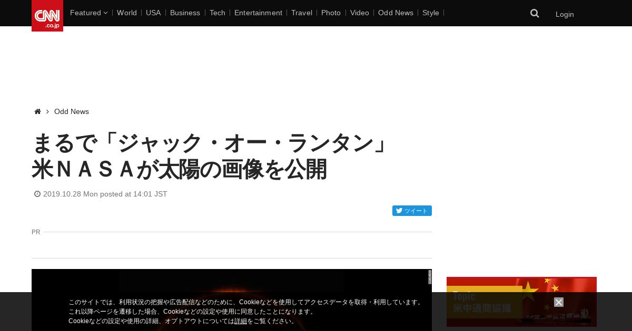Open the Video section
Screen dimensions: 632x331
point(360,13)
